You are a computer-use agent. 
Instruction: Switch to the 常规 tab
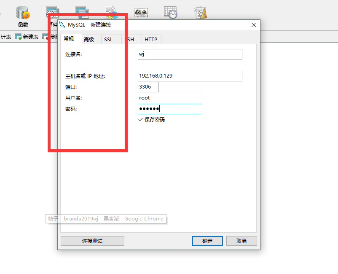coord(71,39)
